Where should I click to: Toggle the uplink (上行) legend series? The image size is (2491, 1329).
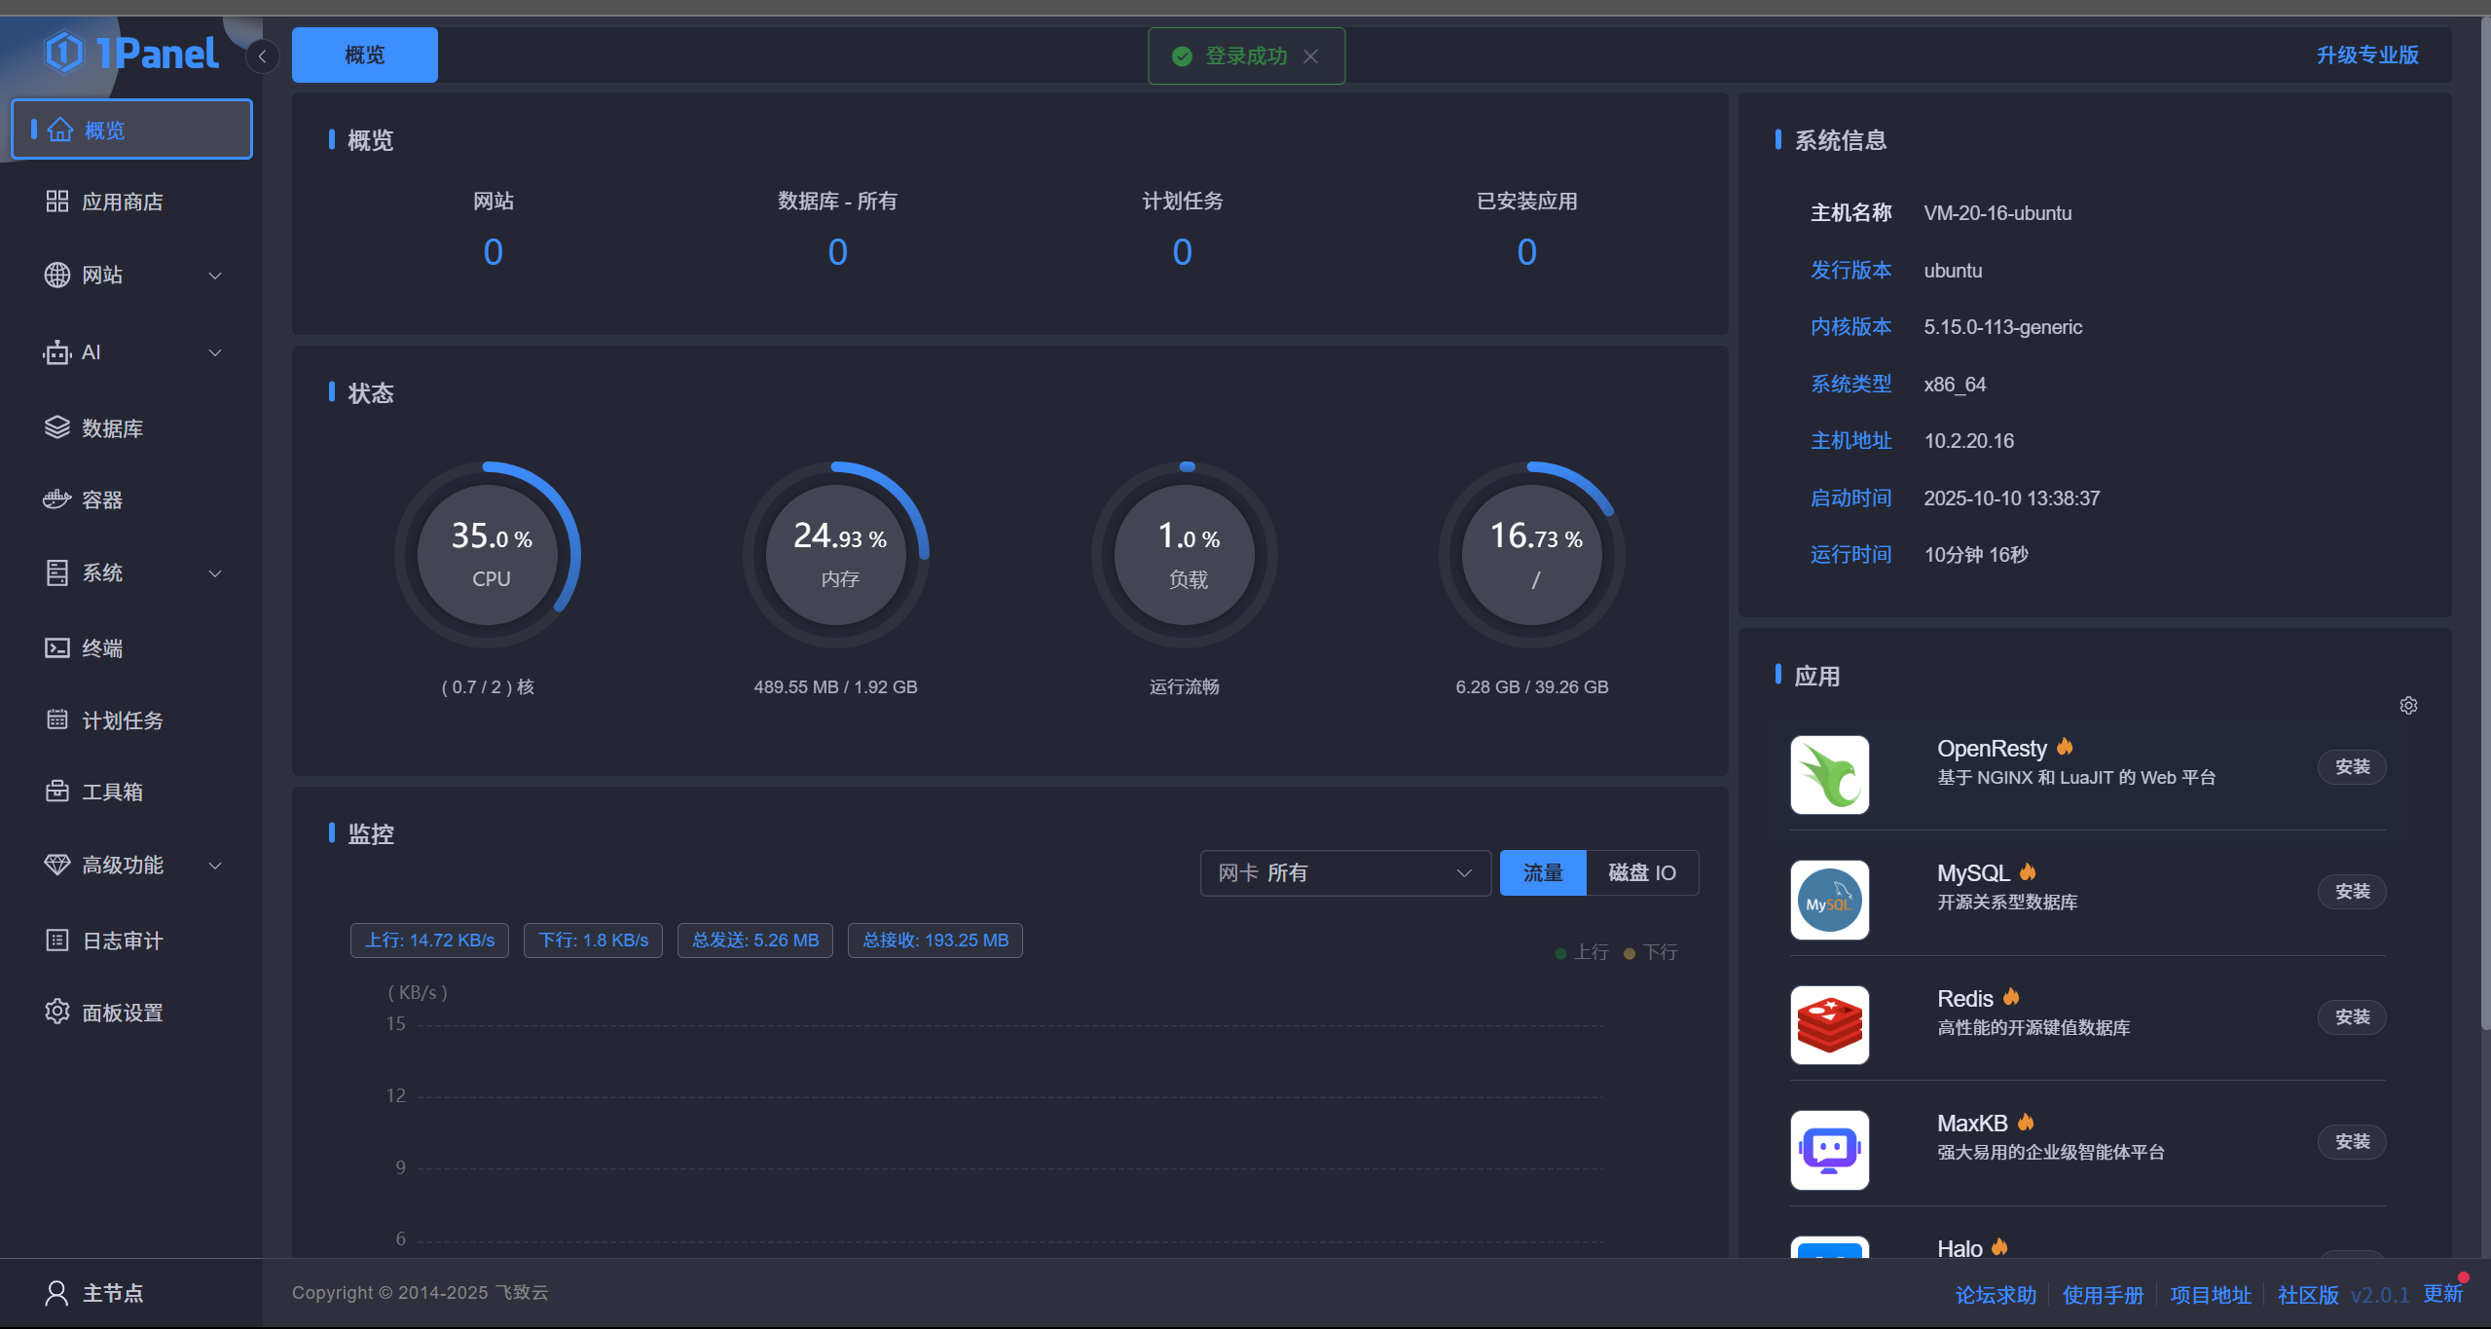[x=1582, y=952]
